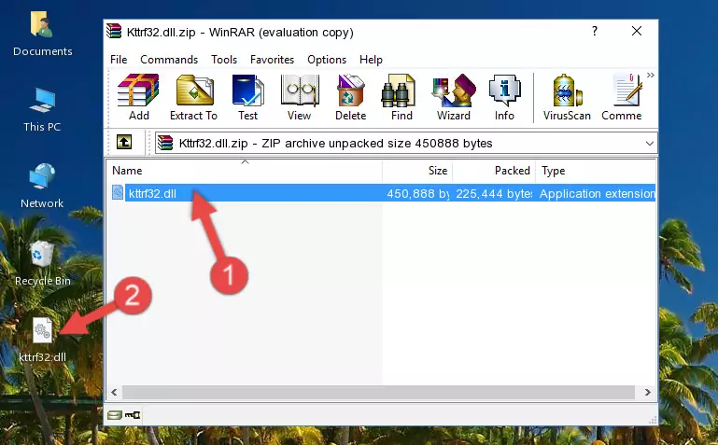
Task: Open the File menu
Action: pyautogui.click(x=119, y=60)
